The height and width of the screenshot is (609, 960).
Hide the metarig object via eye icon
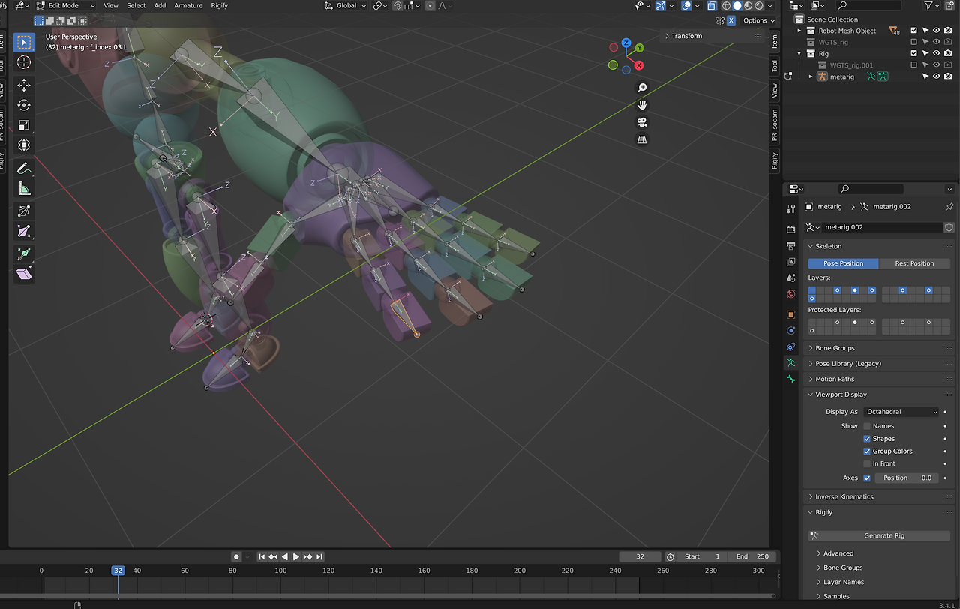(x=936, y=76)
